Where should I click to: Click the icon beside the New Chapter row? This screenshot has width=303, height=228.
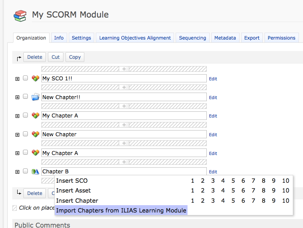(35, 134)
